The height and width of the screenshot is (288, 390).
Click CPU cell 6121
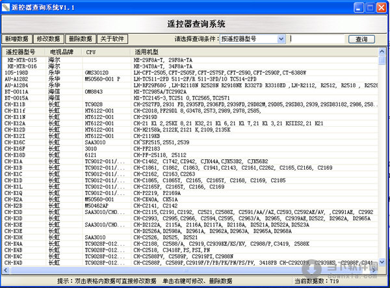tap(90, 155)
